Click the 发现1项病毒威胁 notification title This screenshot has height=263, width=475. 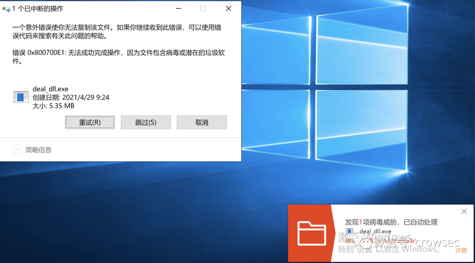pos(391,222)
